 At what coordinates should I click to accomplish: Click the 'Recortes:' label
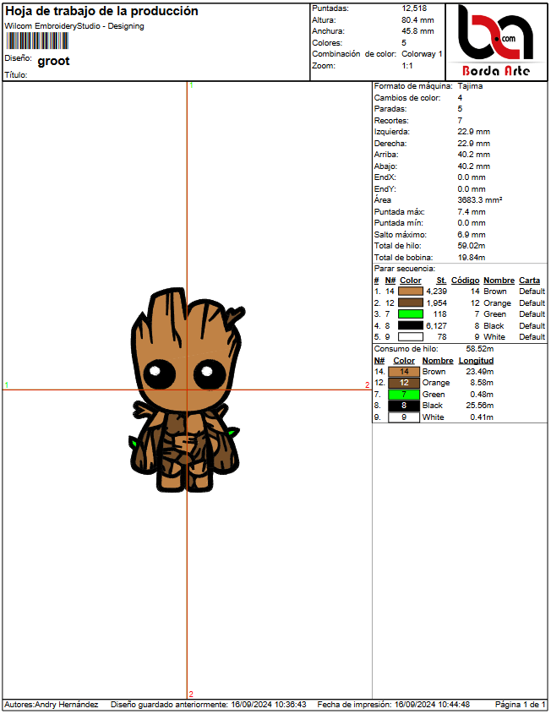(x=391, y=121)
